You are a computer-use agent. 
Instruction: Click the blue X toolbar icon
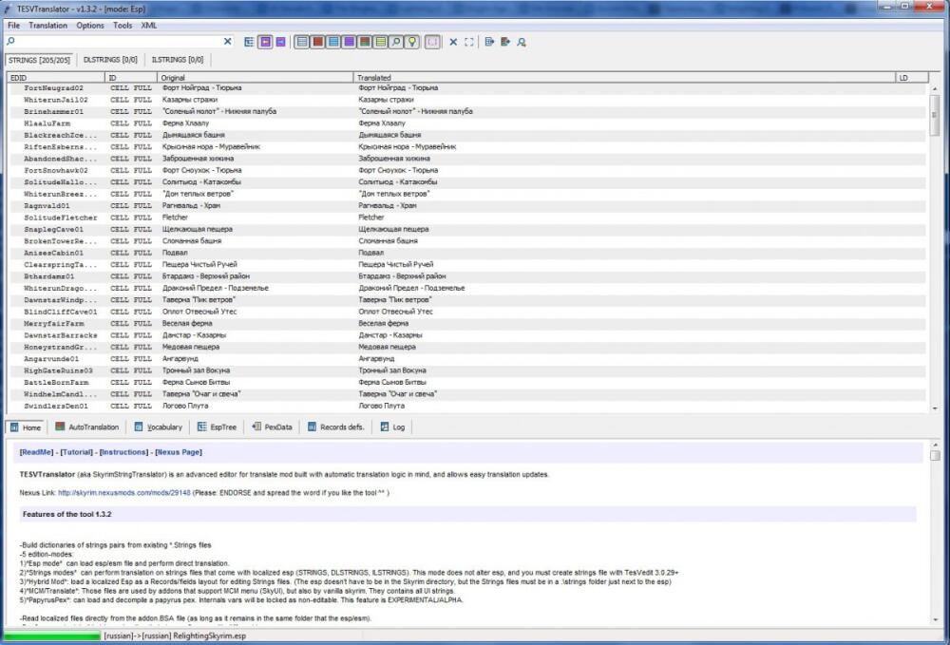click(453, 42)
